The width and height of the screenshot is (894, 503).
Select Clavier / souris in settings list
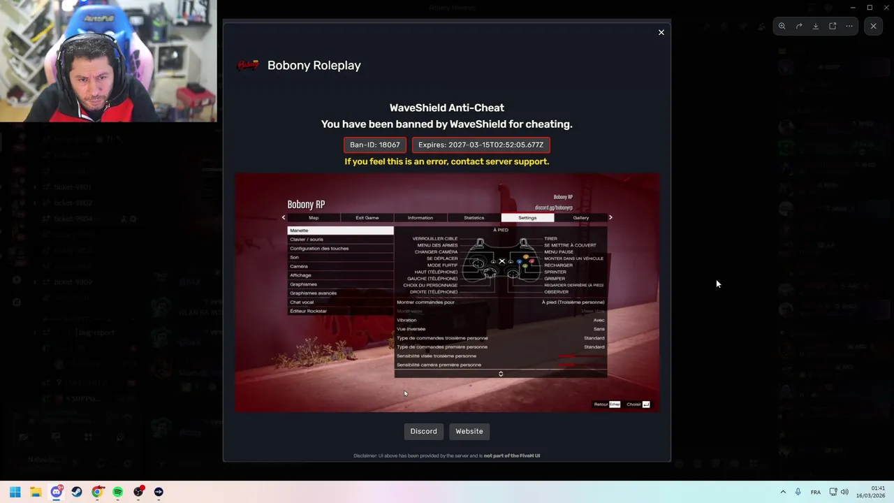pyautogui.click(x=341, y=240)
